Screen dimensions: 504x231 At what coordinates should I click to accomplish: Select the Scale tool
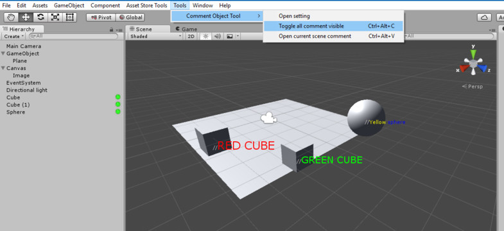pyautogui.click(x=55, y=17)
